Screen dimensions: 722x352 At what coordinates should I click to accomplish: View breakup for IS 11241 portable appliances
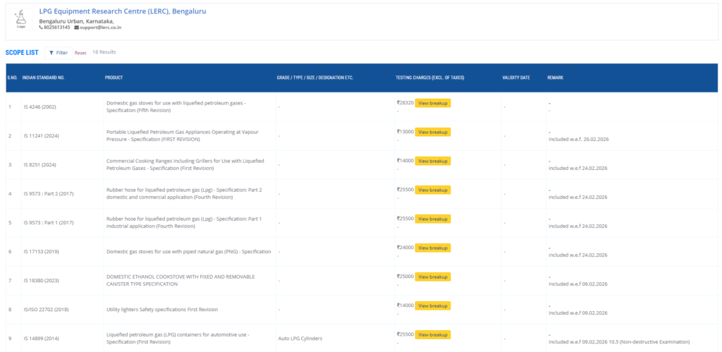click(x=432, y=132)
